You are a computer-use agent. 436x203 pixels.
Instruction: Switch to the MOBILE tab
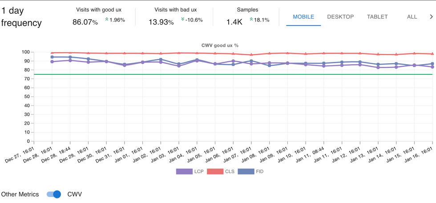(303, 17)
